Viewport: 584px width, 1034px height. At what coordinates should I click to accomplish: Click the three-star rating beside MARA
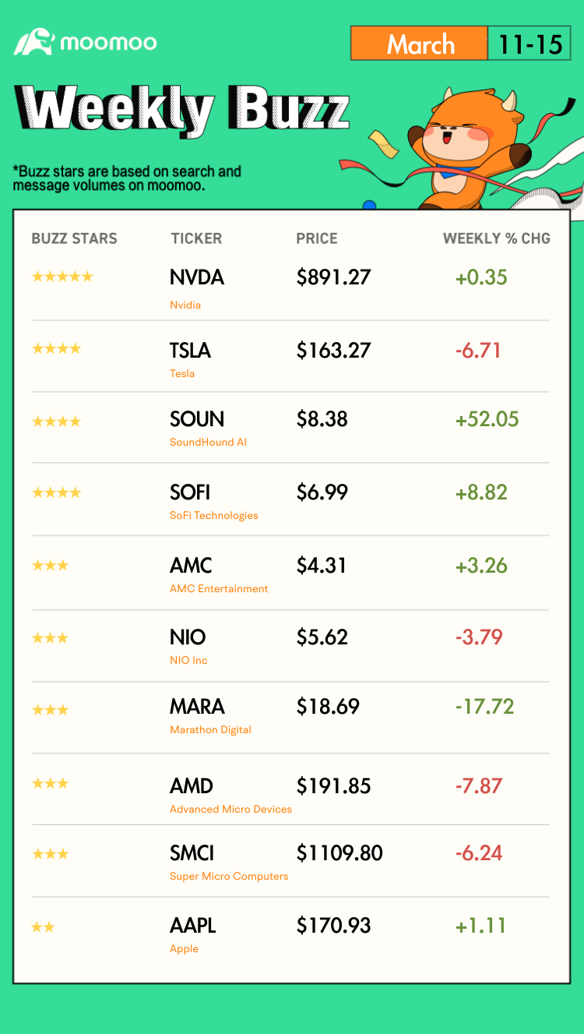(x=50, y=710)
